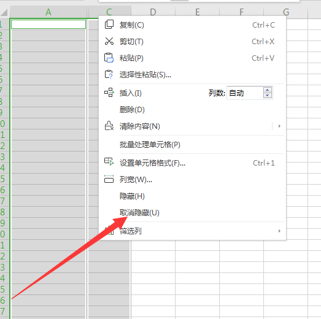Expand the 清除内容(N) submenu arrow

[x=279, y=126]
